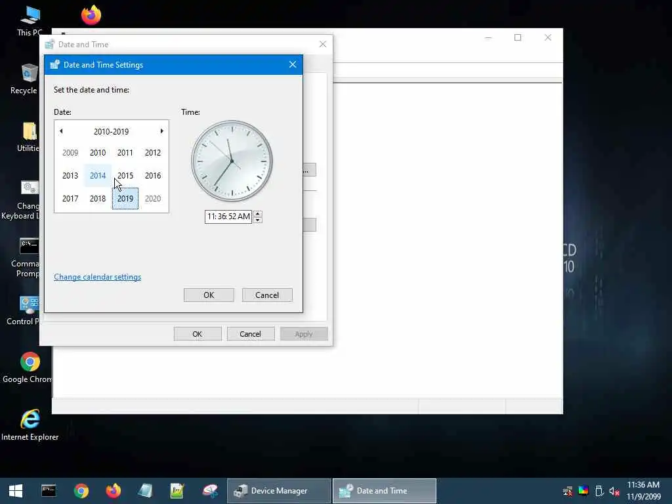Close the large background window
This screenshot has width=672, height=504.
point(548,37)
